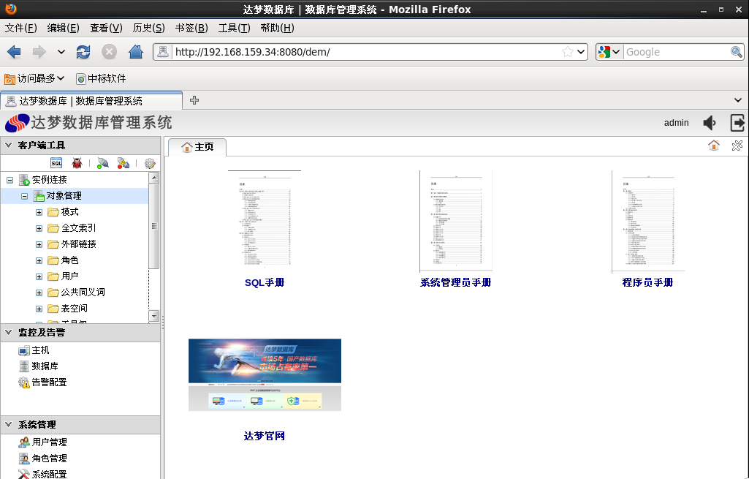Open a new SQL query window

click(x=56, y=162)
